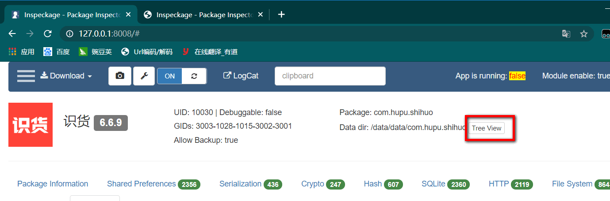
Task: Open the hamburger sidebar menu
Action: tap(26, 76)
